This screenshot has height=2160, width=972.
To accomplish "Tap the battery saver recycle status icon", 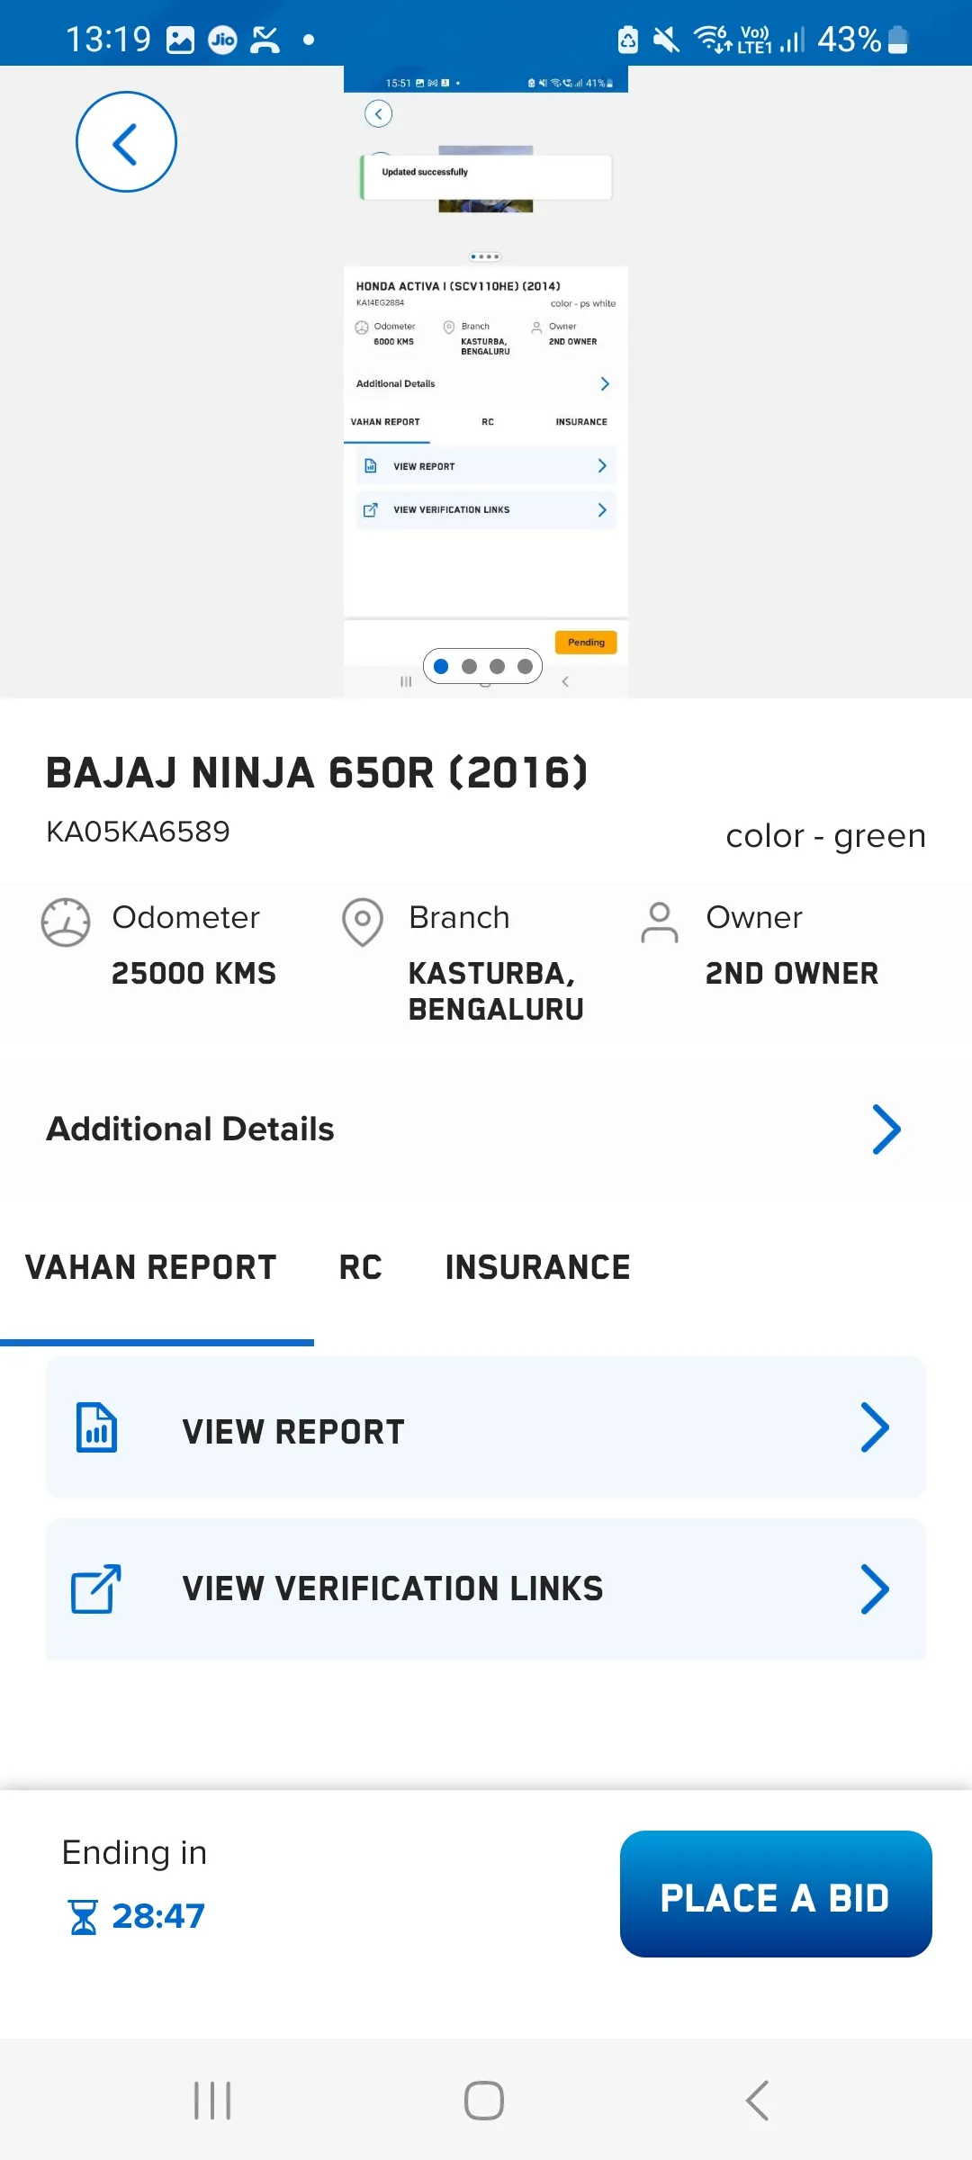I will (x=628, y=40).
